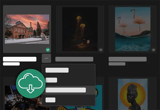Click the green checkmark badge on snowy building photo
This screenshot has height=110, width=160.
click(48, 50)
